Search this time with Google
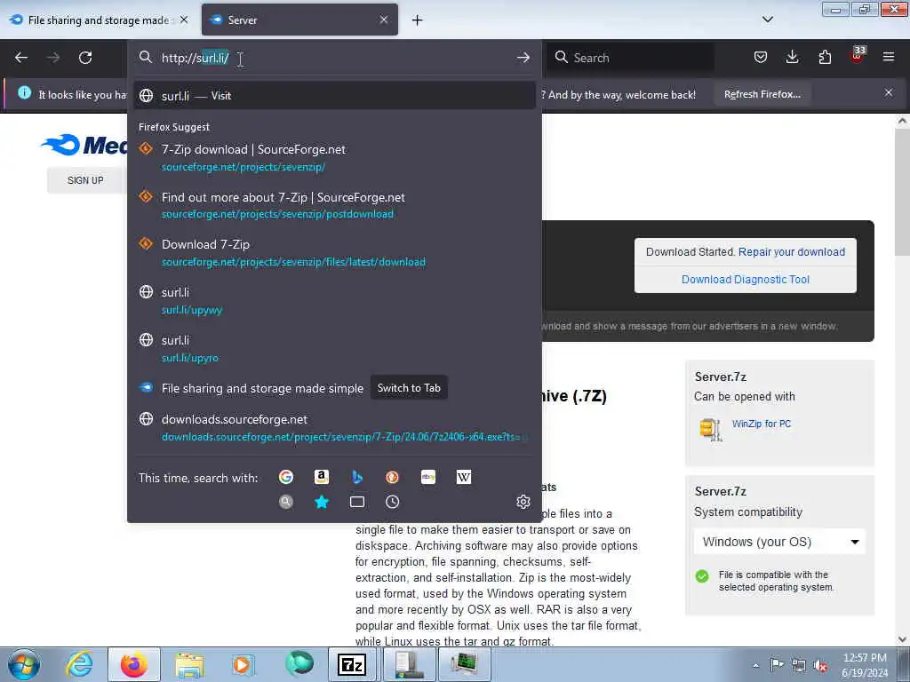 285,477
